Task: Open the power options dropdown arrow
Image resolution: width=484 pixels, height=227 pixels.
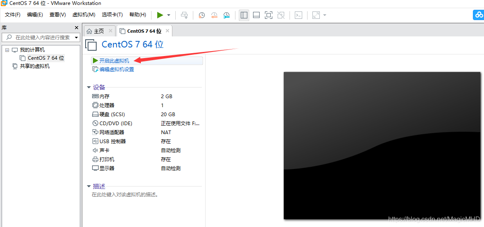Action: [169, 15]
